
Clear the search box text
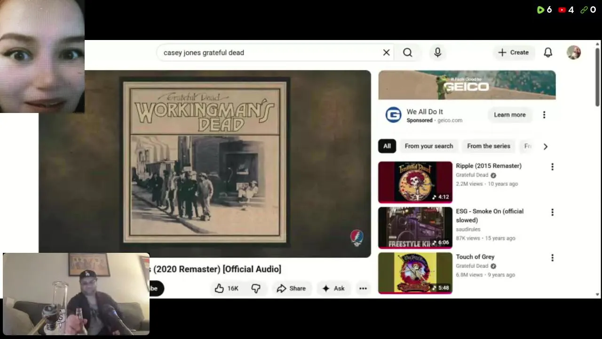pos(386,53)
